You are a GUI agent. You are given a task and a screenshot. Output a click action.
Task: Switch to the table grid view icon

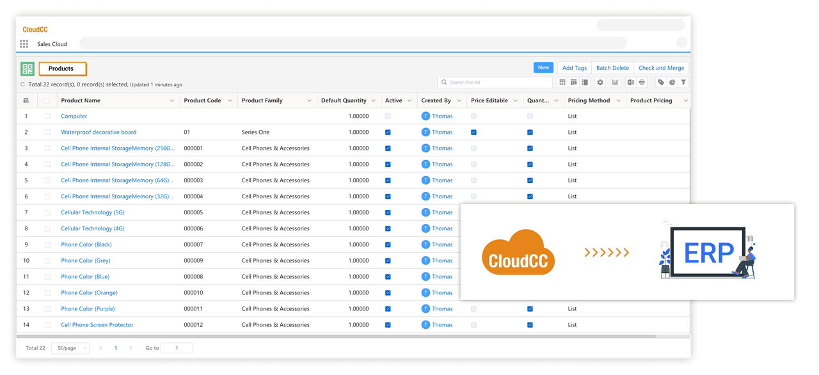coord(562,83)
